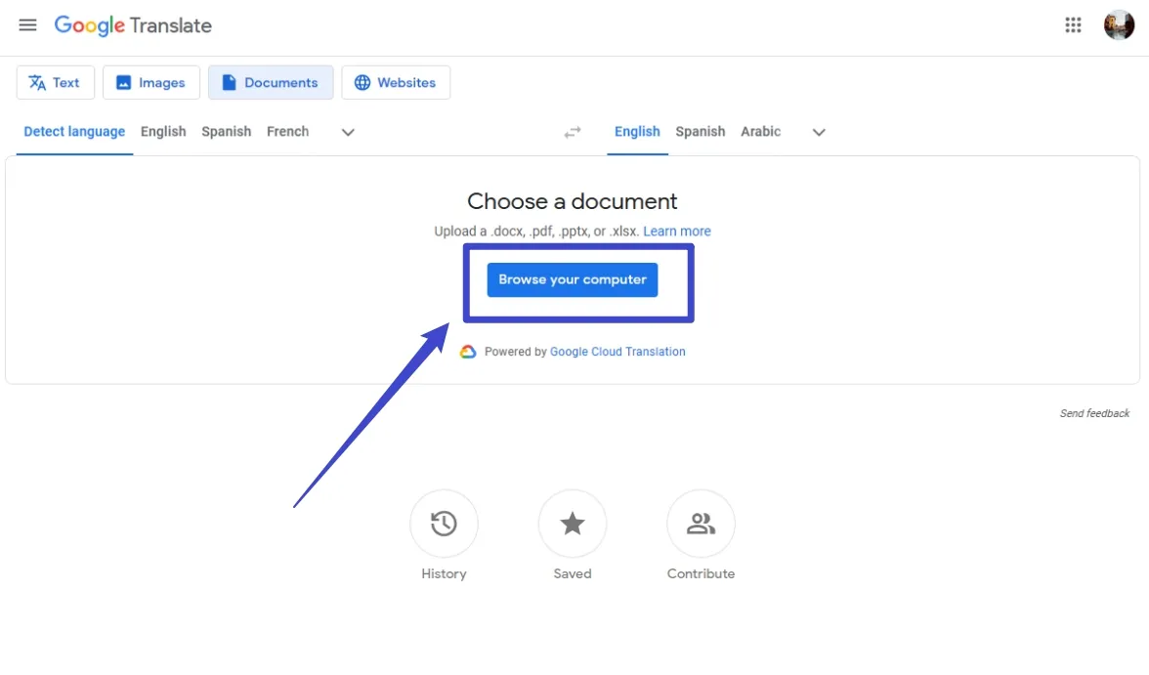Expand the target language dropdown
Viewport: 1149px width, 675px height.
[x=819, y=132]
